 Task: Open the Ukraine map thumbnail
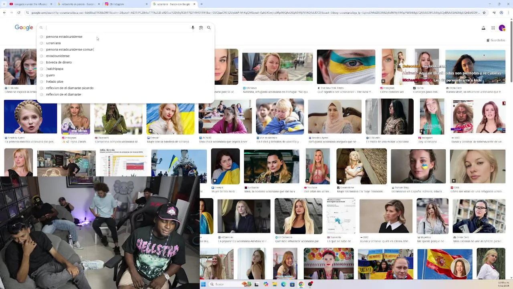pos(341,216)
